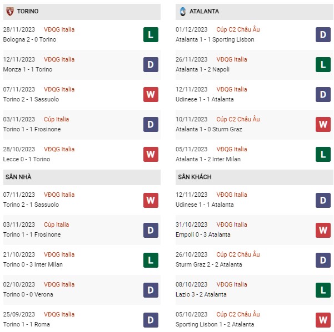This screenshot has height=332, width=334.
Task: Open the SÂN KHÁCH section header
Action: [x=255, y=177]
